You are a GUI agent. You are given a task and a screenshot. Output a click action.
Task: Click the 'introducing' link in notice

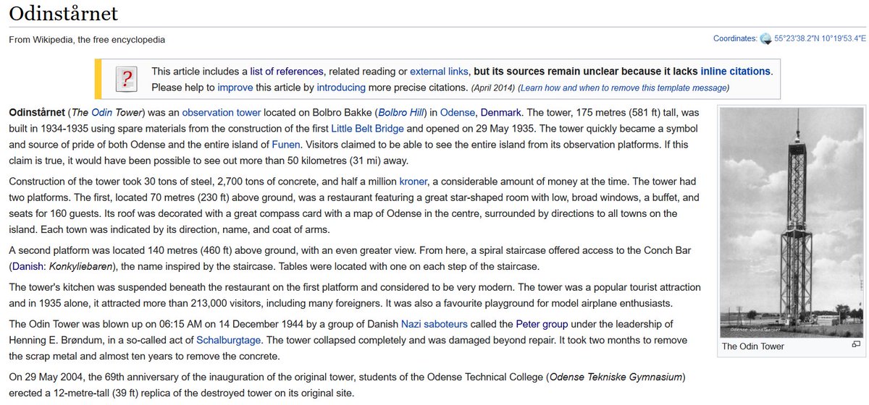point(342,88)
